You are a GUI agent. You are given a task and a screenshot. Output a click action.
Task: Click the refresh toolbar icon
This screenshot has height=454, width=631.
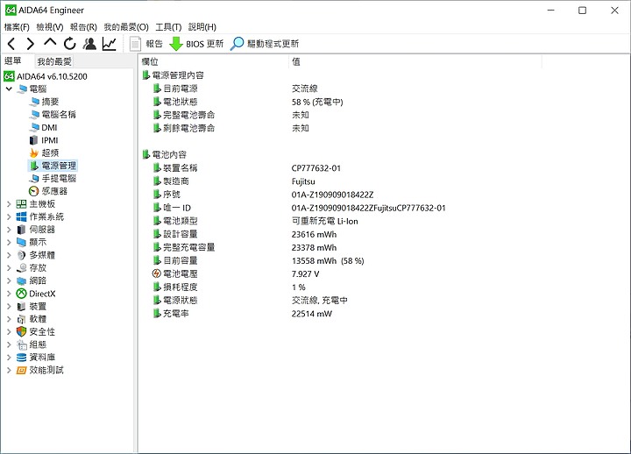tap(69, 44)
